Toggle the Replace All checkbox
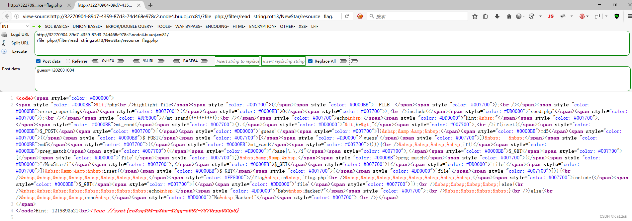632x221 pixels. tap(310, 61)
